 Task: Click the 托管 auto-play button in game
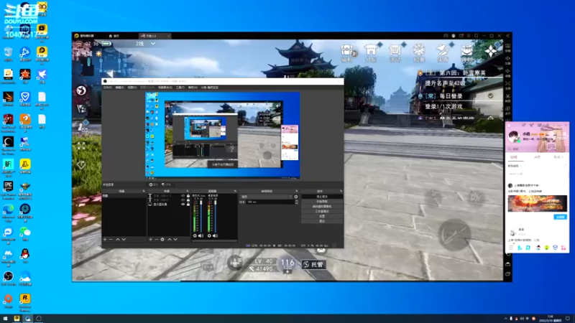click(314, 264)
